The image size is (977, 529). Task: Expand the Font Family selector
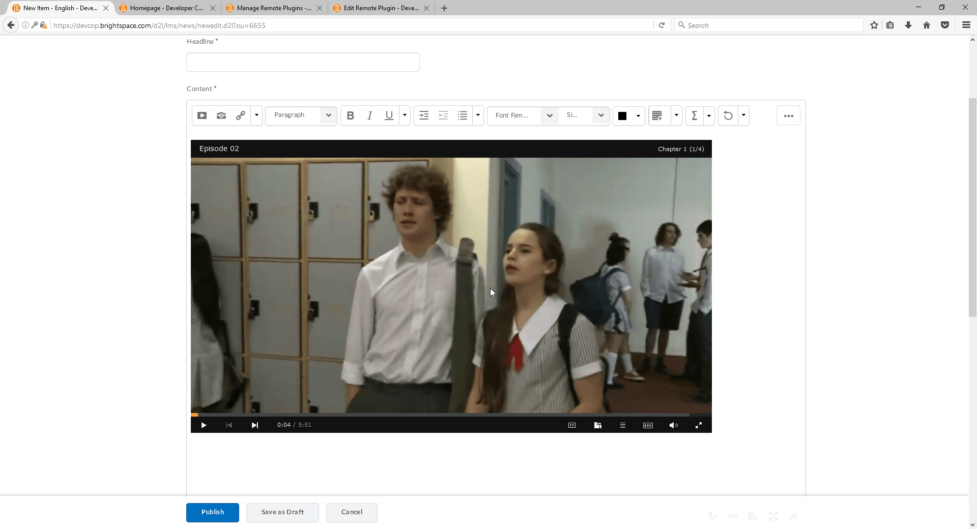[549, 115]
